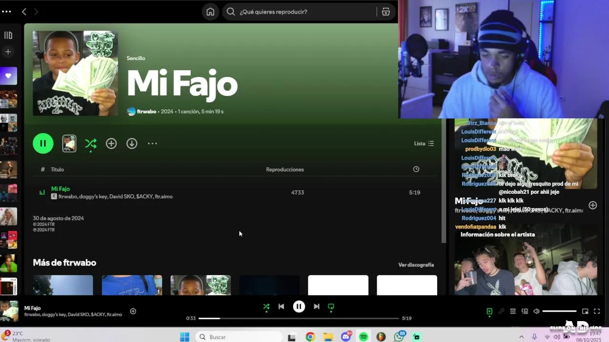
Task: Skip to the next track
Action: [x=316, y=307]
